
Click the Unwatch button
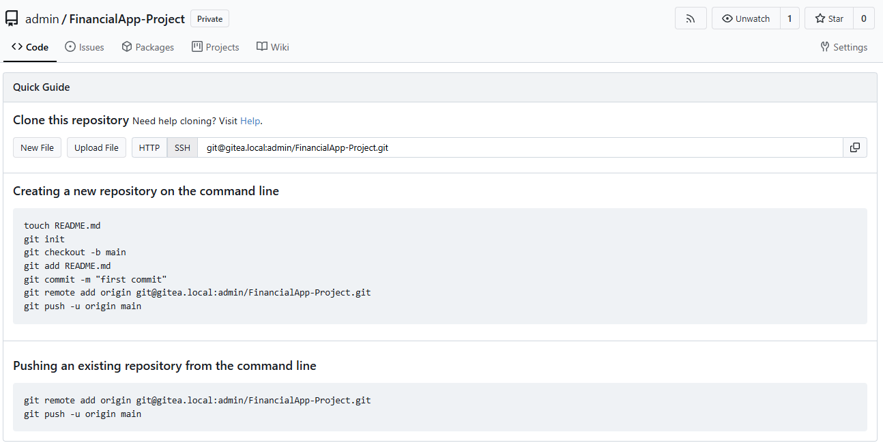click(x=746, y=18)
